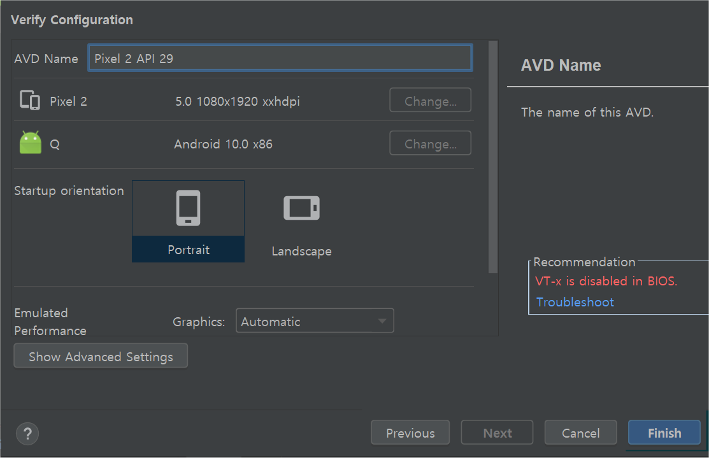Viewport: 709px width, 458px height.
Task: Click the 'Graphics:' label
Action: tap(199, 322)
